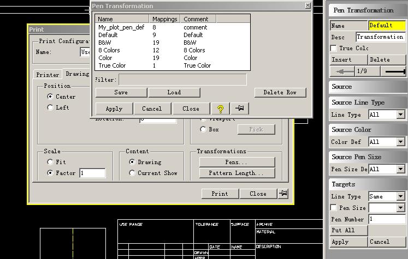Click Factor value input field

click(x=92, y=173)
